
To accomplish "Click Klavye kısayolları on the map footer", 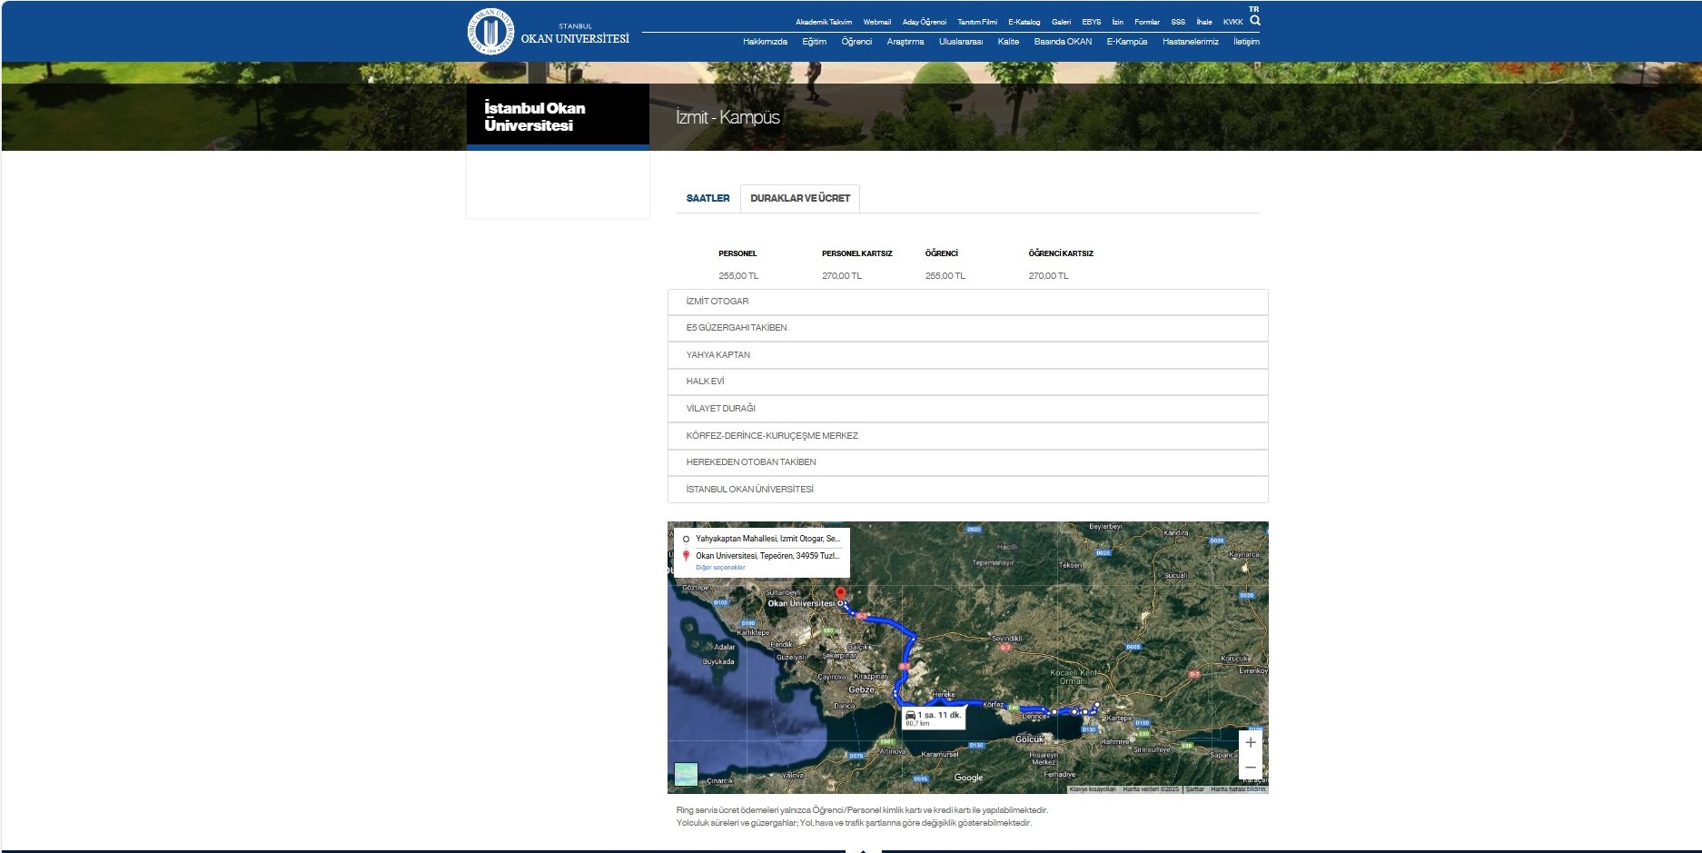I will (x=1093, y=789).
